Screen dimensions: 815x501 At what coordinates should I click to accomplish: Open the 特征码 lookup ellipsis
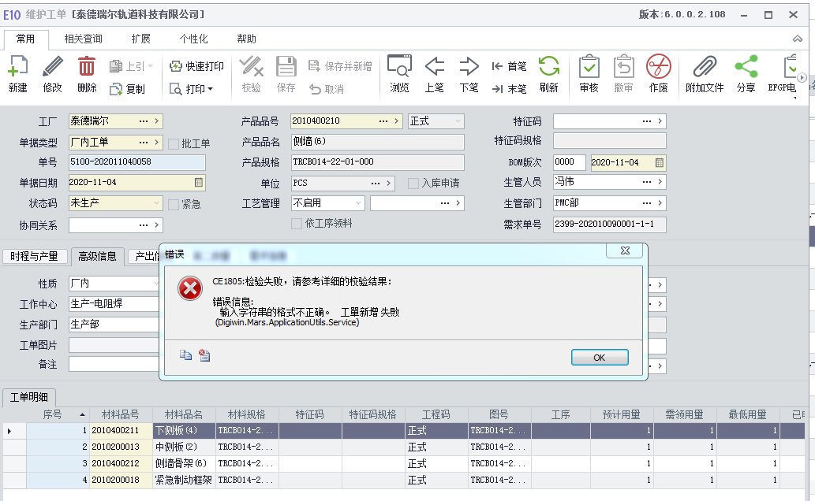click(x=647, y=121)
